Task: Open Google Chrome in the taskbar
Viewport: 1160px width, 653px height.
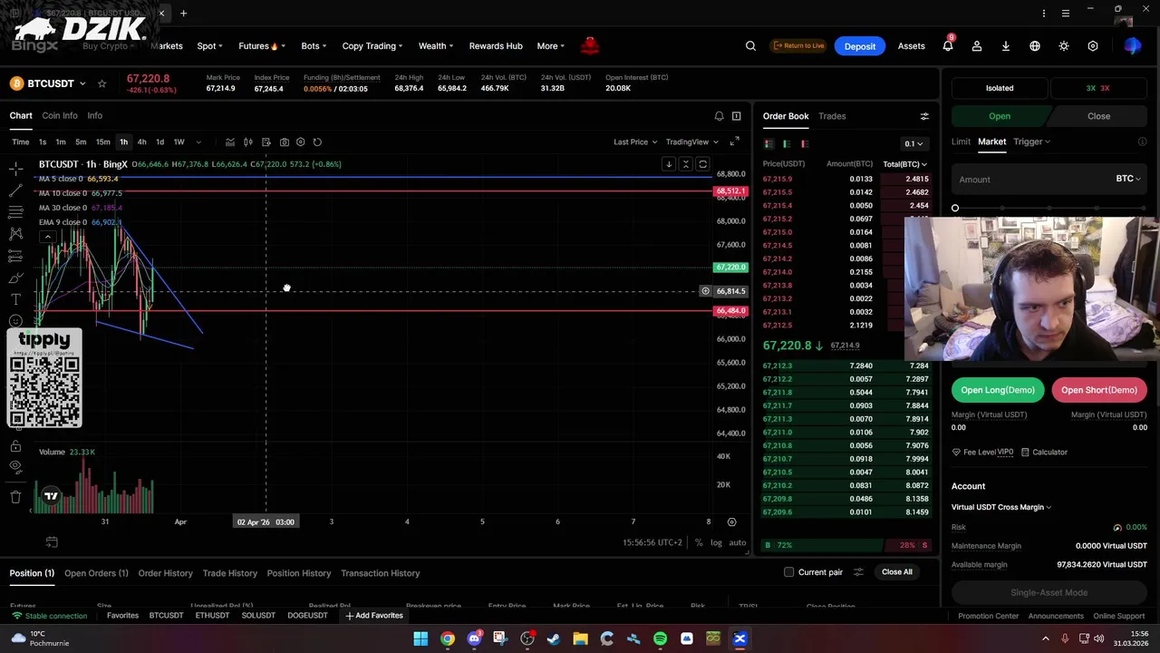Action: (x=448, y=638)
